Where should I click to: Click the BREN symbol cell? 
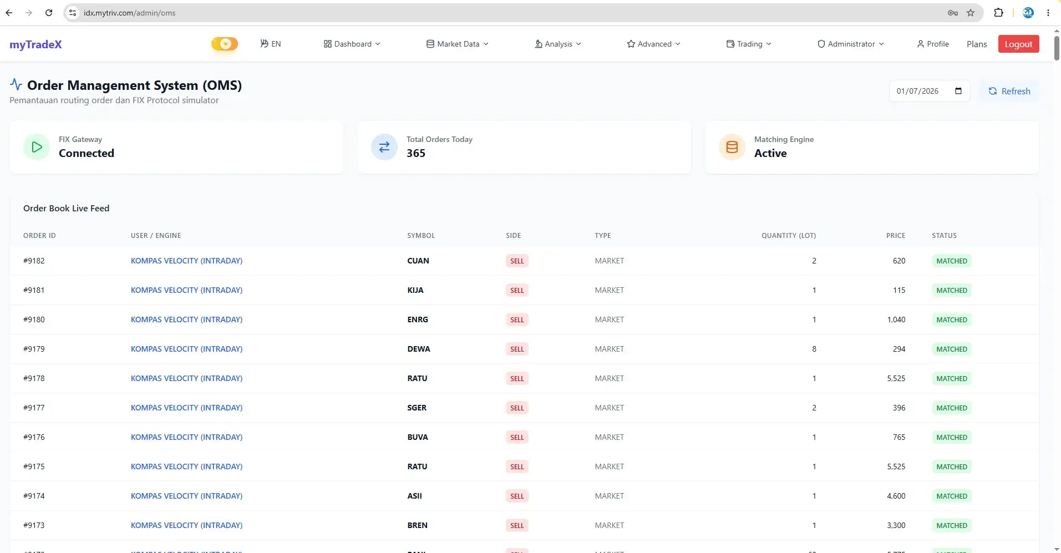(x=418, y=525)
